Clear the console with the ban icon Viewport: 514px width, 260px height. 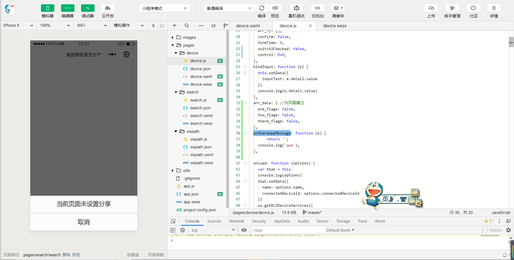point(183,230)
